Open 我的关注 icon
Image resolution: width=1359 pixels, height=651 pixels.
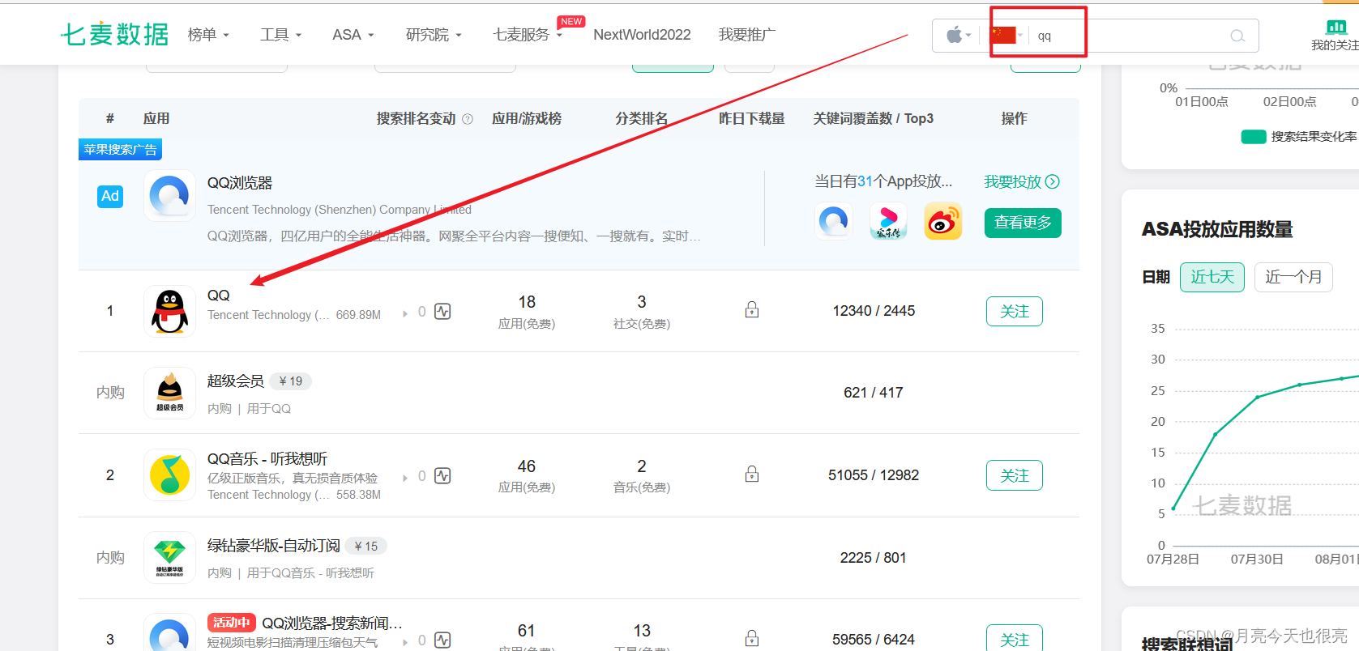click(x=1335, y=36)
